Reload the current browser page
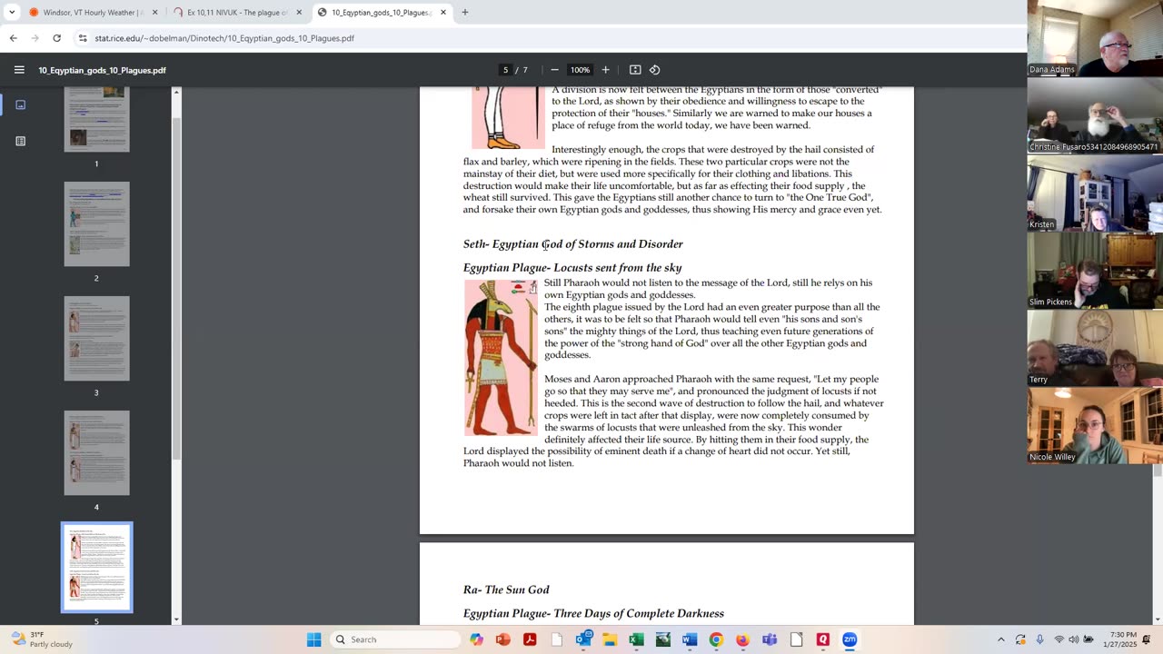 click(56, 38)
